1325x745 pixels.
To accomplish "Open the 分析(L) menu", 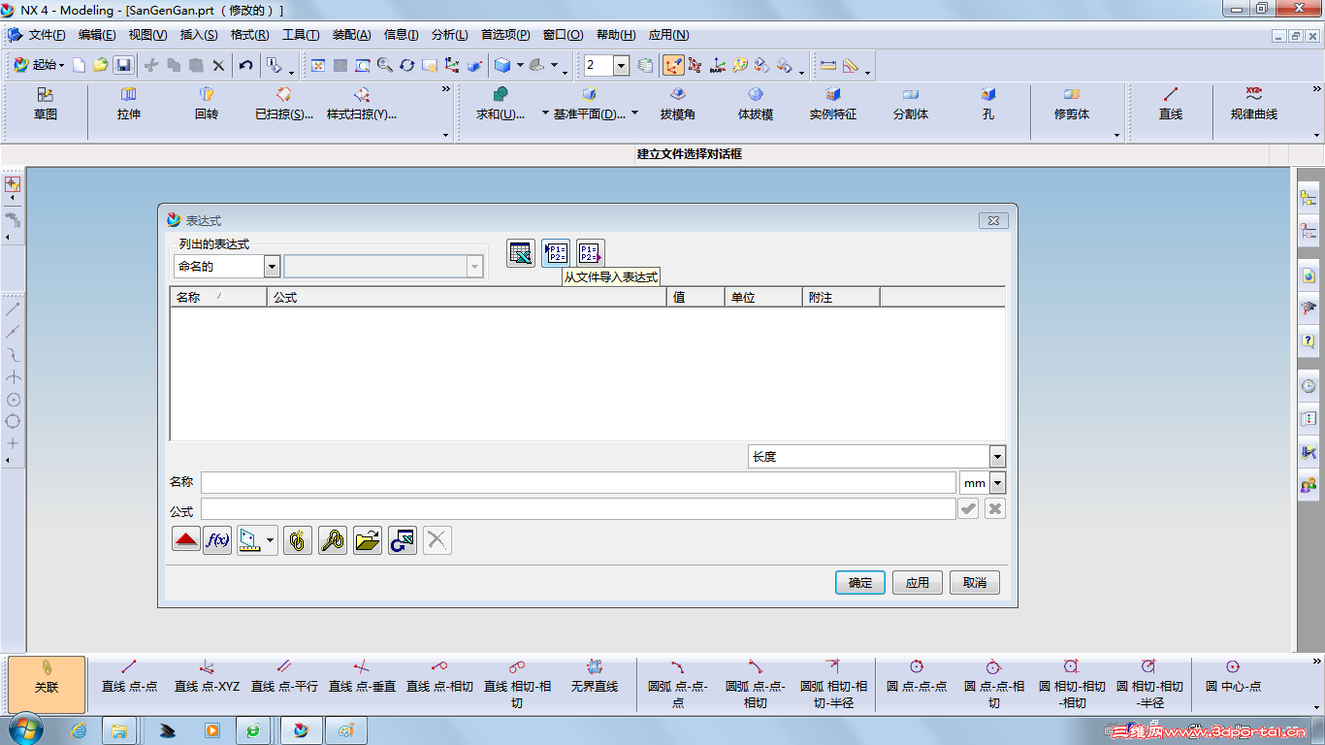I will (x=449, y=35).
